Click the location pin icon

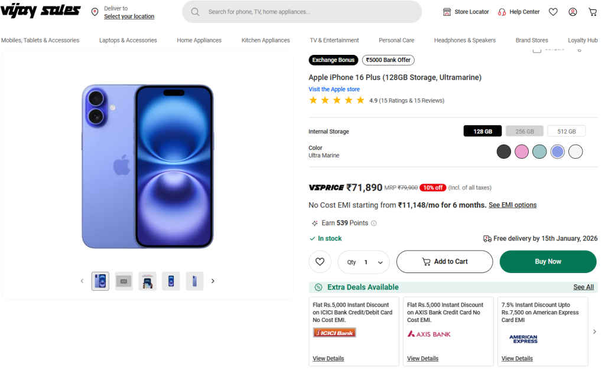95,12
